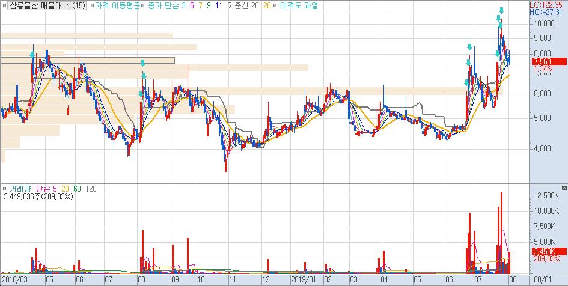Click the square marker before 삼륭물산 매물대
Image resolution: width=568 pixels, height=286 pixels.
coord(4,6)
